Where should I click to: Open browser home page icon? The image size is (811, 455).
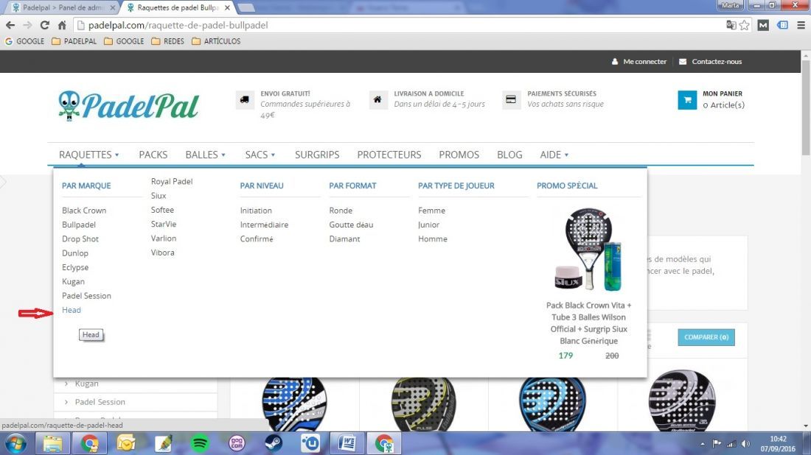click(x=62, y=25)
